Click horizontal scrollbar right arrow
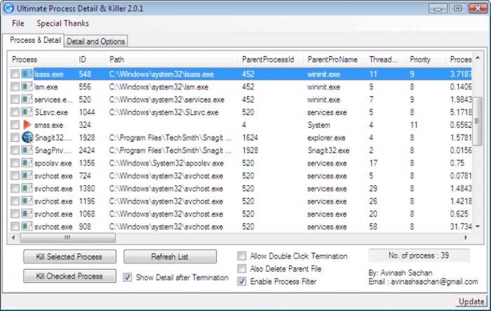Screen dimensions: 491x311 pos(465,238)
